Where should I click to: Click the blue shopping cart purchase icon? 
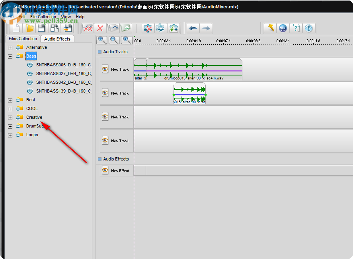point(283,28)
